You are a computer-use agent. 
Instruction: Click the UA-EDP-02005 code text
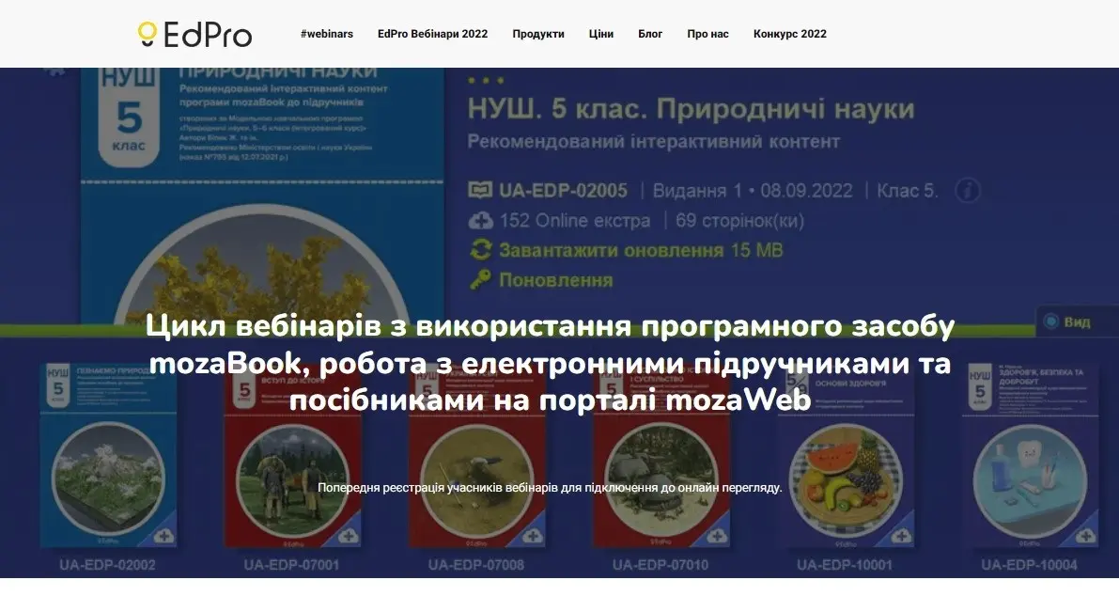[563, 191]
